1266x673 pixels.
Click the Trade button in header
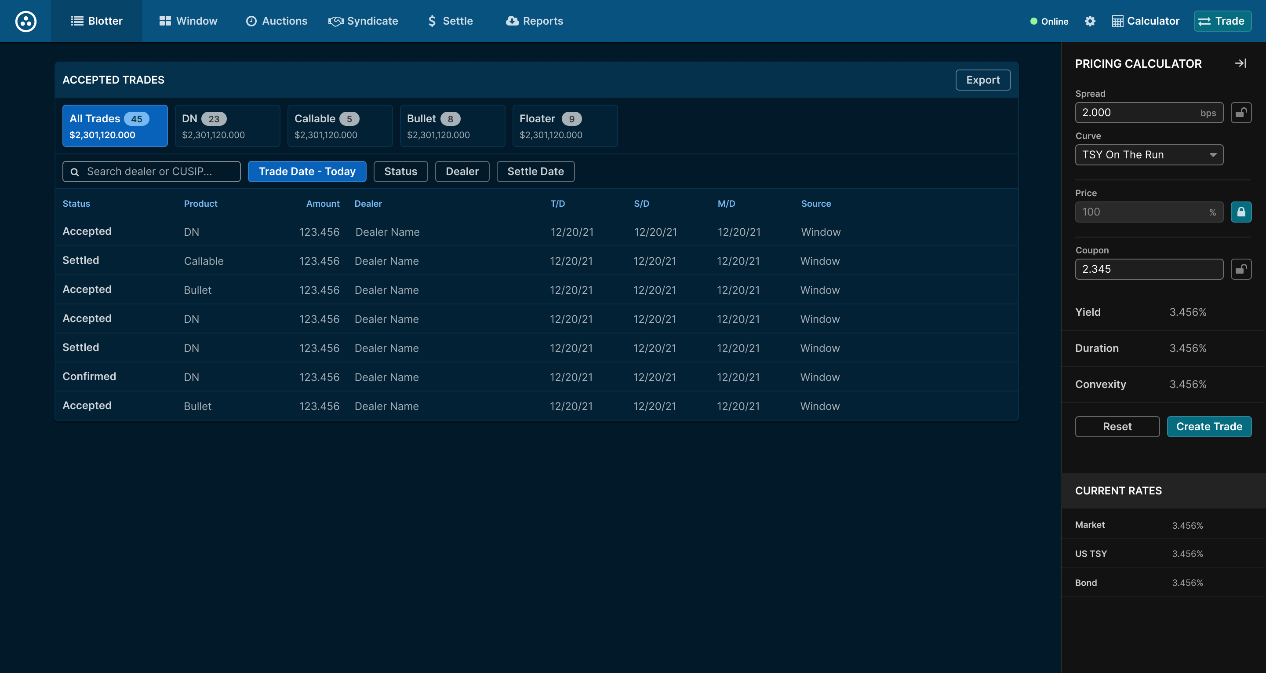[x=1222, y=21]
